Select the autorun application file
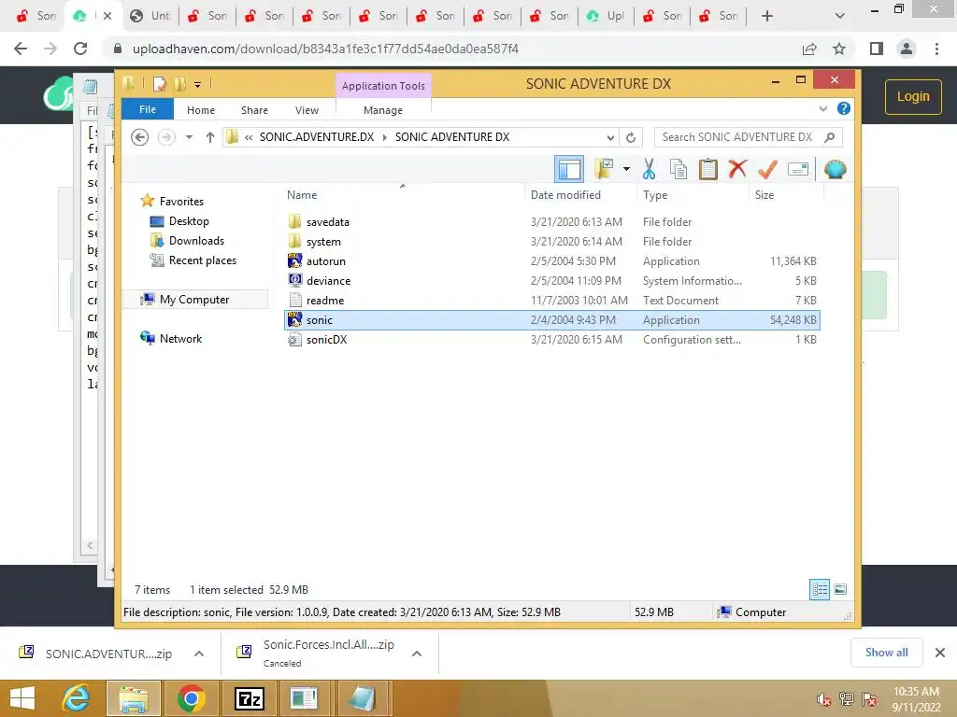This screenshot has height=717, width=957. coord(551,261)
